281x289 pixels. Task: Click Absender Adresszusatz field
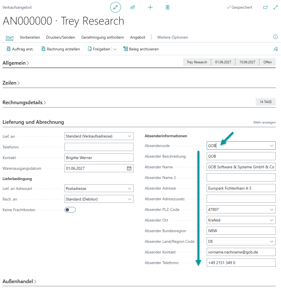point(241,199)
